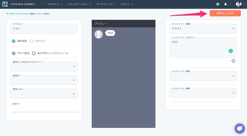Select the 自動送信 radio button
The height and width of the screenshot is (136, 247).
[x=31, y=41]
